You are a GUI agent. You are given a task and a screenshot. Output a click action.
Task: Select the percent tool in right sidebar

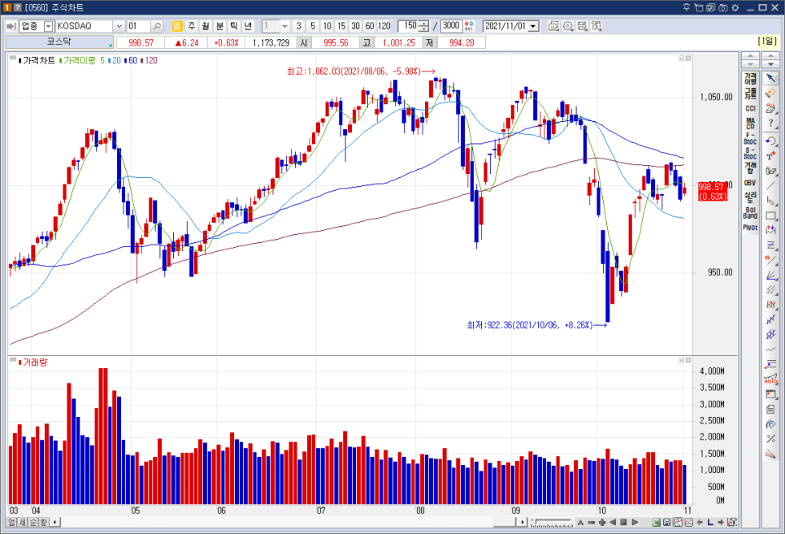coord(771,439)
